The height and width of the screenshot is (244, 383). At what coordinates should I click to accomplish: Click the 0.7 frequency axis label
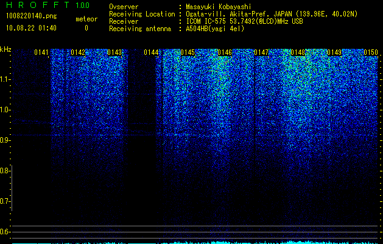point(5,201)
